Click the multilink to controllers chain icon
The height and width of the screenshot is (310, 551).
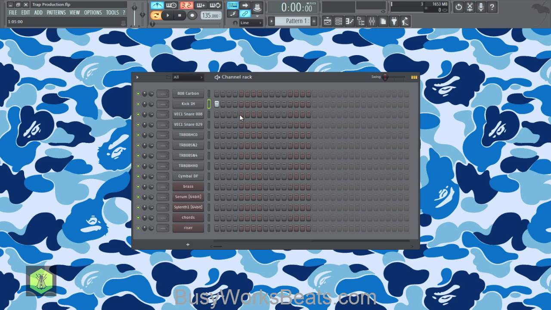245,14
